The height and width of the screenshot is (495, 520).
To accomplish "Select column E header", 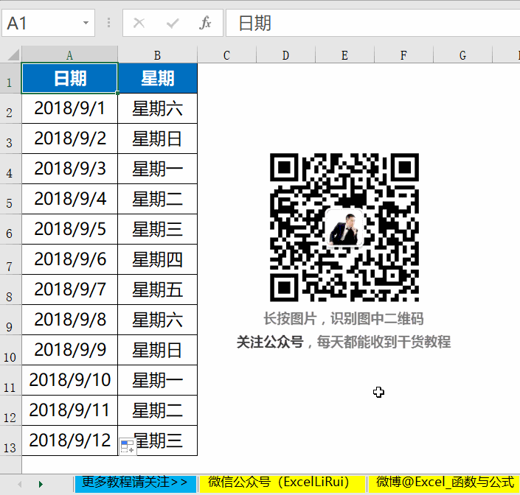I will [x=345, y=55].
